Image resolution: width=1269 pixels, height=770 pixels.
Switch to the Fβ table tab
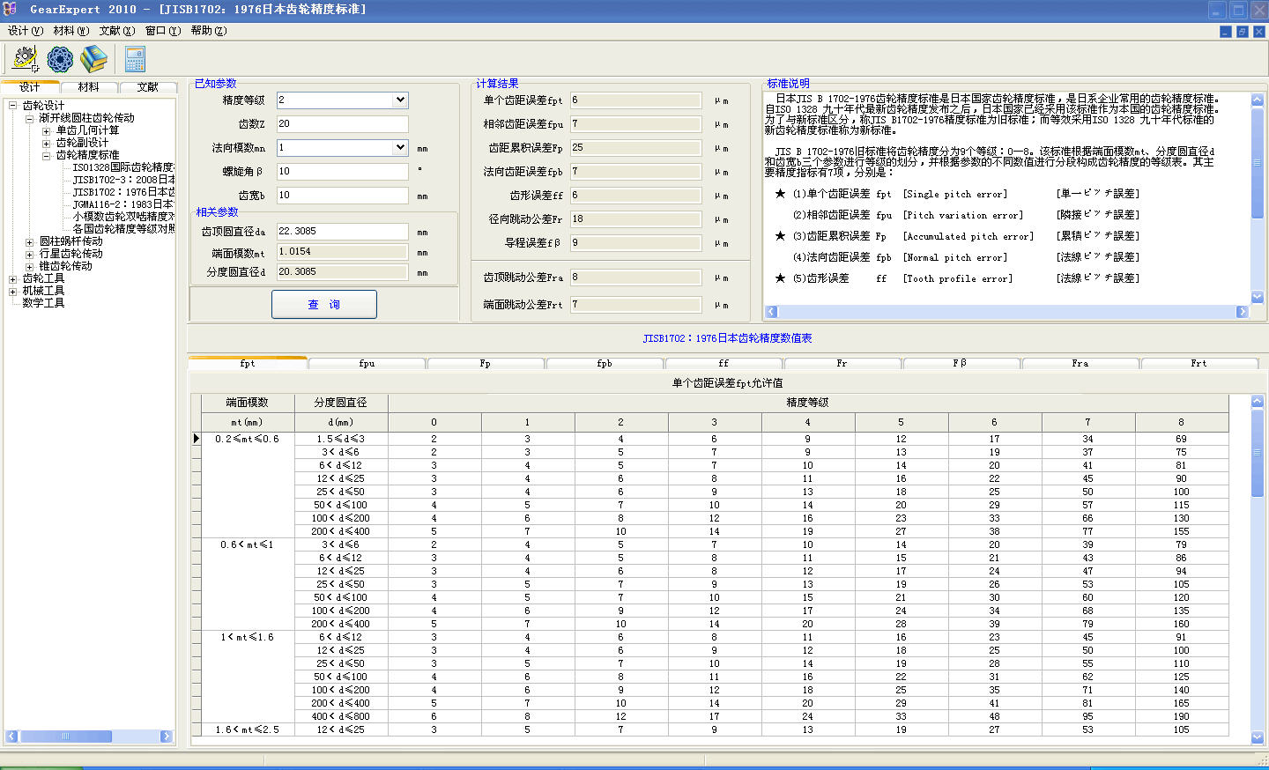[x=961, y=363]
